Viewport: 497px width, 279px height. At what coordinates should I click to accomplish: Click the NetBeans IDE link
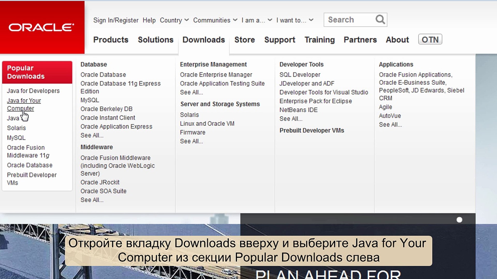(298, 110)
